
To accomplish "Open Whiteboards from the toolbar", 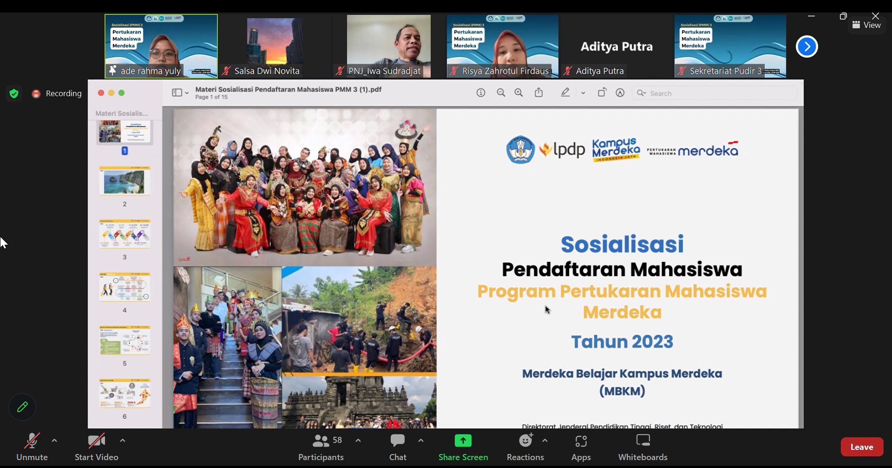I will click(x=643, y=447).
